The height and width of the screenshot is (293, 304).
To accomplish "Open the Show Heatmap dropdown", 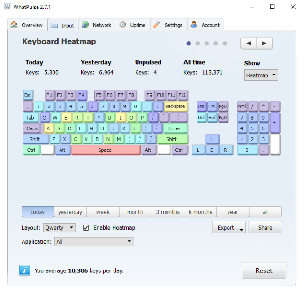I will pos(261,75).
